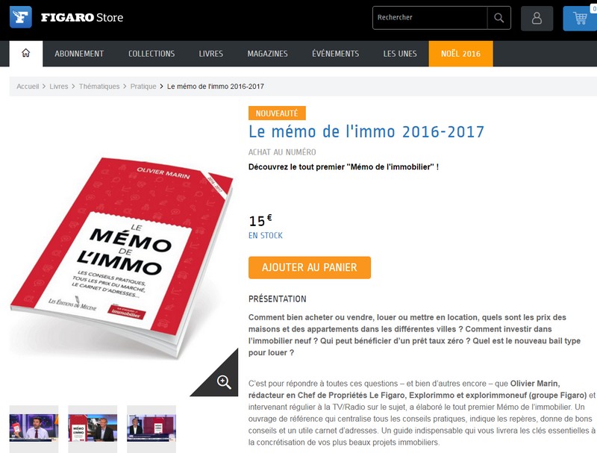Click in the Rechercher search field

430,17
